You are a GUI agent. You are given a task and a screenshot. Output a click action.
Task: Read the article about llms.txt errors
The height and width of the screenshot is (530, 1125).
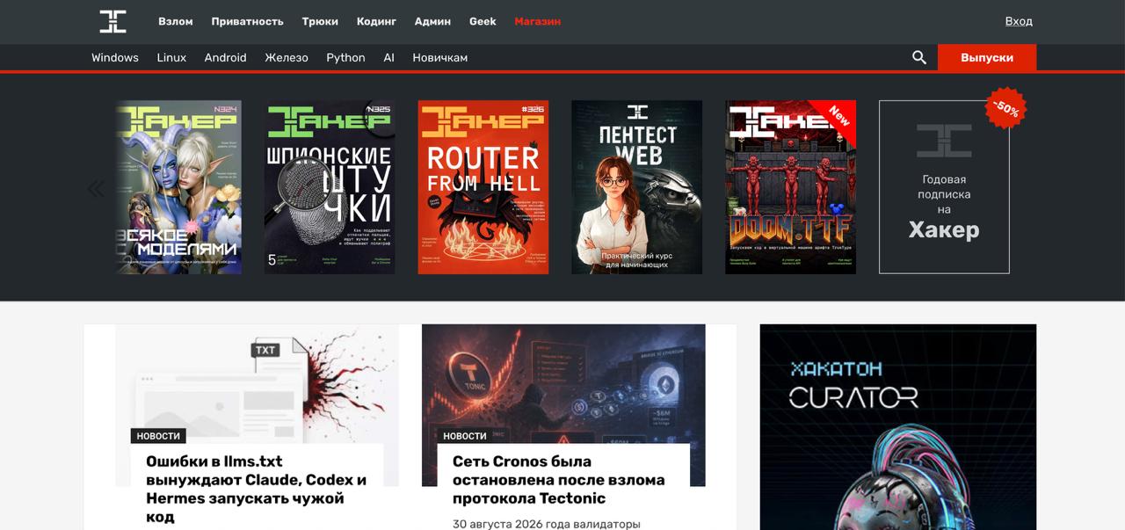(x=256, y=489)
